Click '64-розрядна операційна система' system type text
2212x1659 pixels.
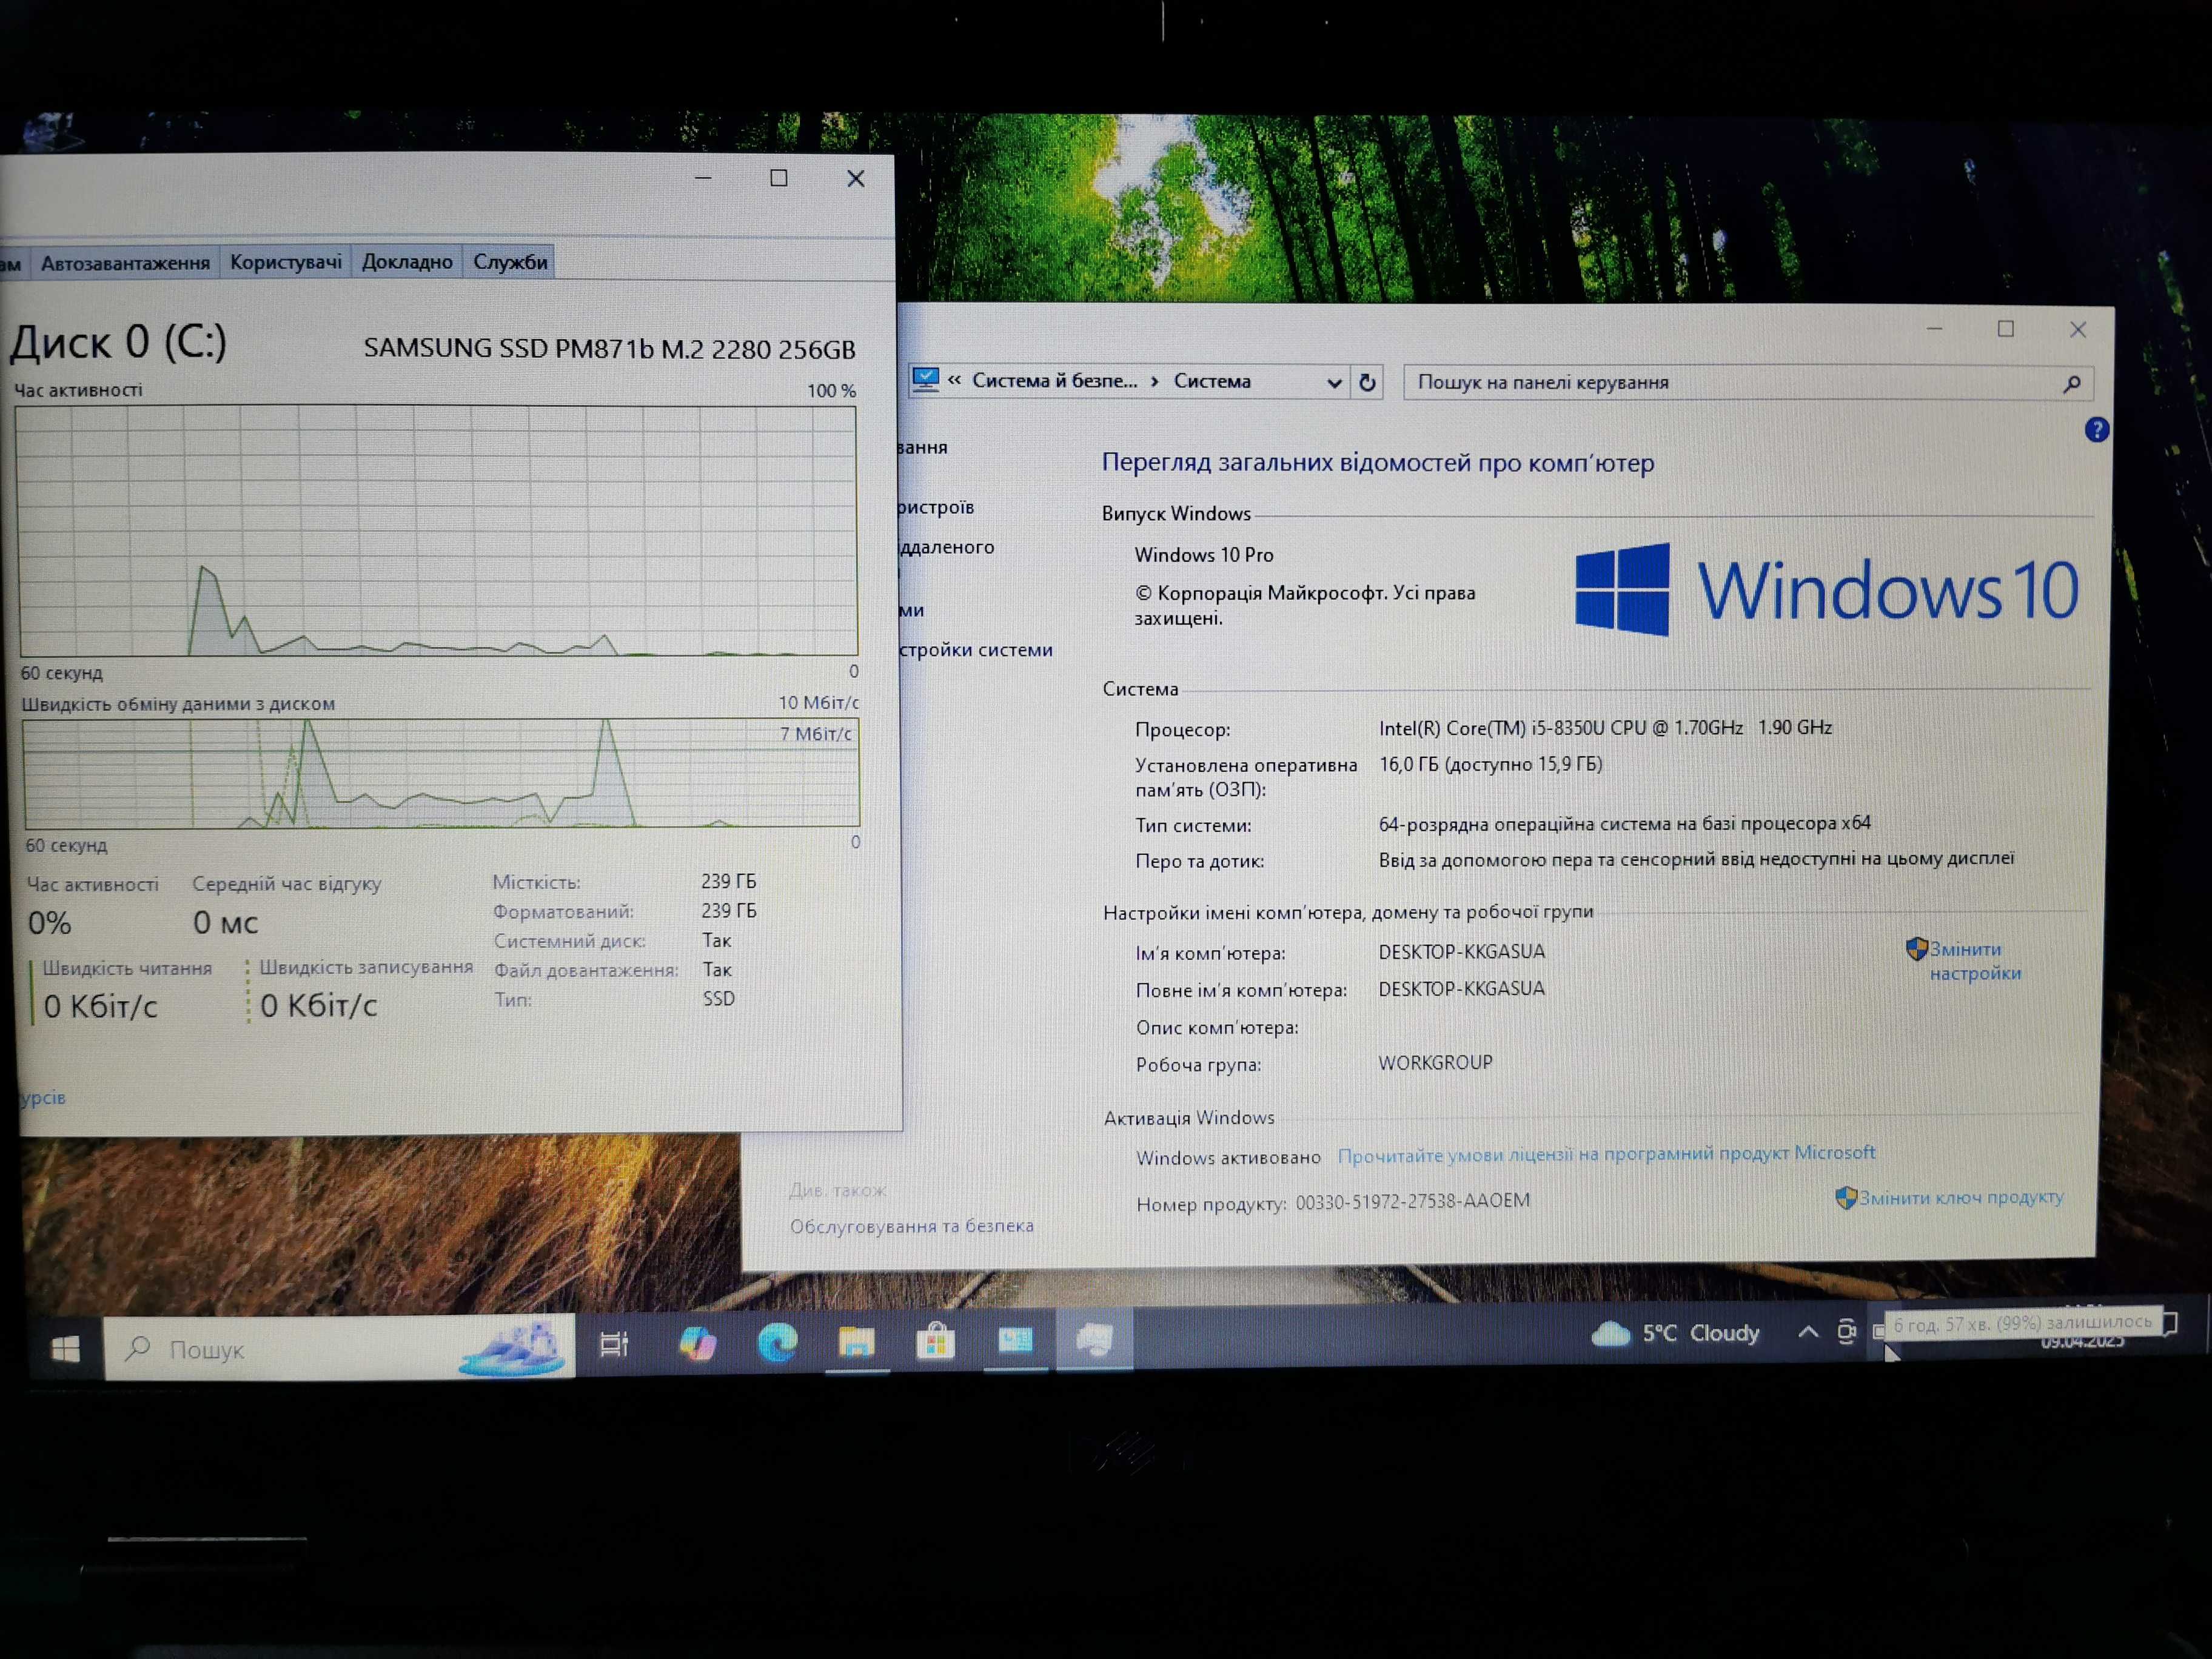[1624, 824]
